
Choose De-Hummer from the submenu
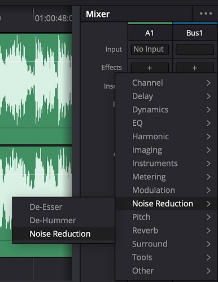64,221
